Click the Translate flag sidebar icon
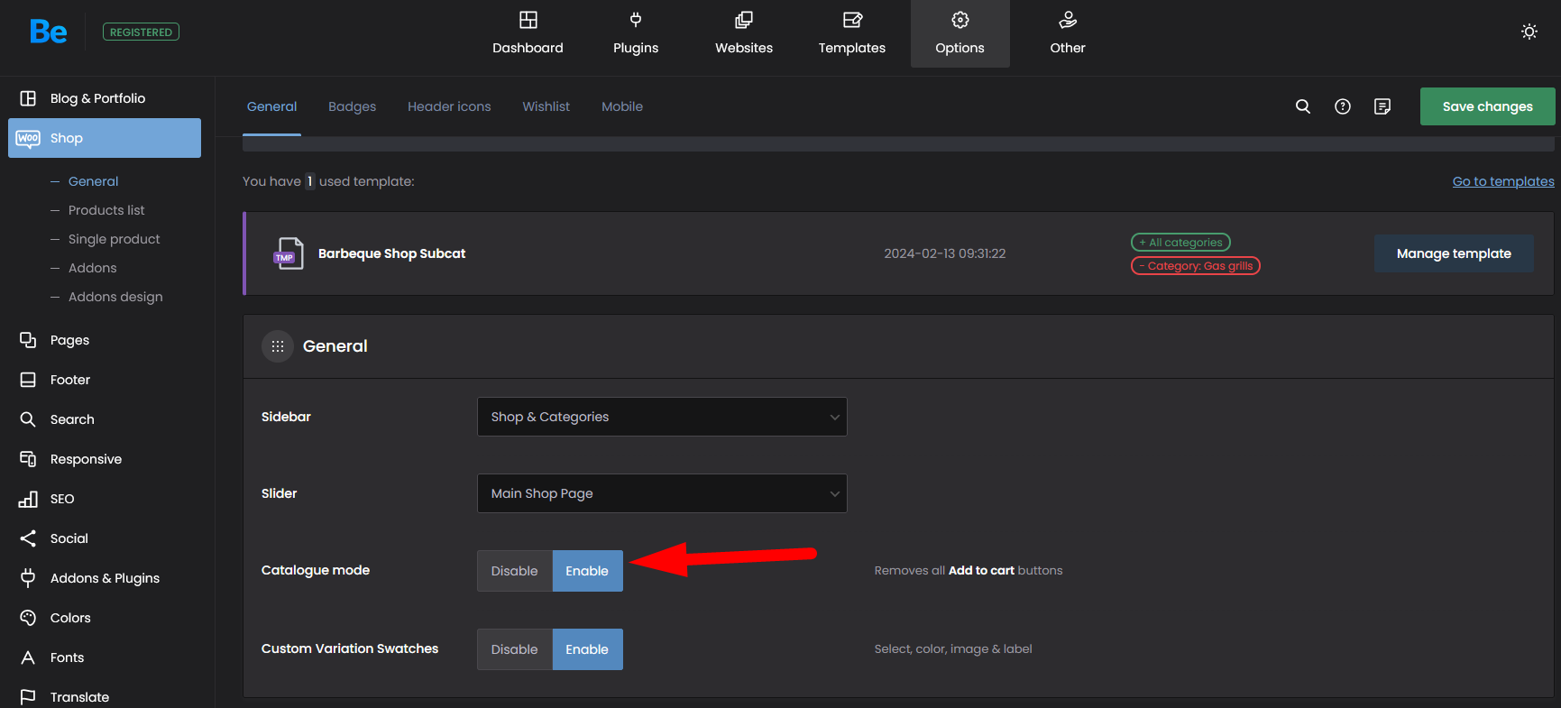 click(x=28, y=697)
